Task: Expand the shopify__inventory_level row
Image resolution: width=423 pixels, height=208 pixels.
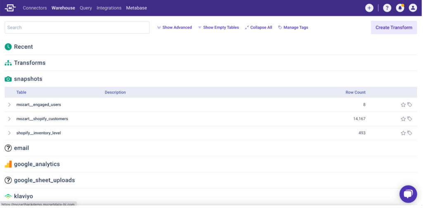Action: (9, 133)
